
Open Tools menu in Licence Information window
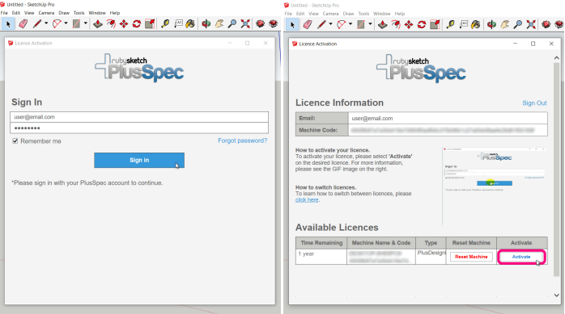point(363,14)
